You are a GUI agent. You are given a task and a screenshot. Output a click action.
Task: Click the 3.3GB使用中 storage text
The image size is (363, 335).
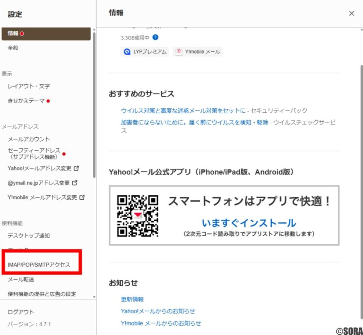pos(135,38)
